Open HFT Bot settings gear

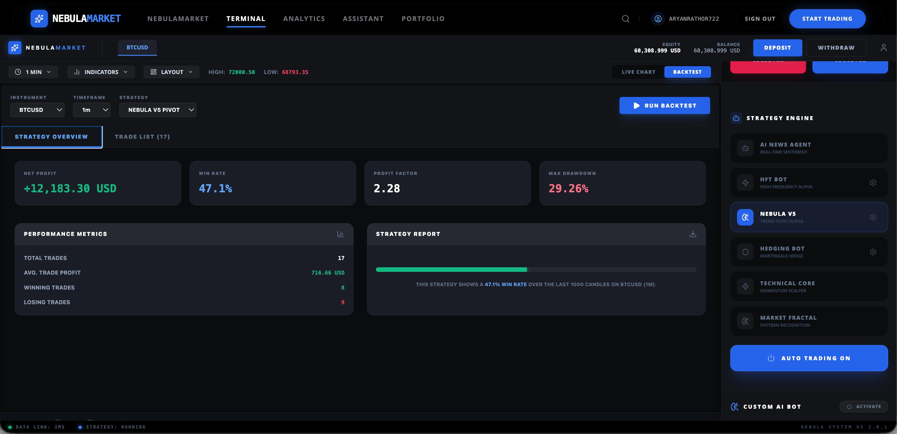[873, 183]
